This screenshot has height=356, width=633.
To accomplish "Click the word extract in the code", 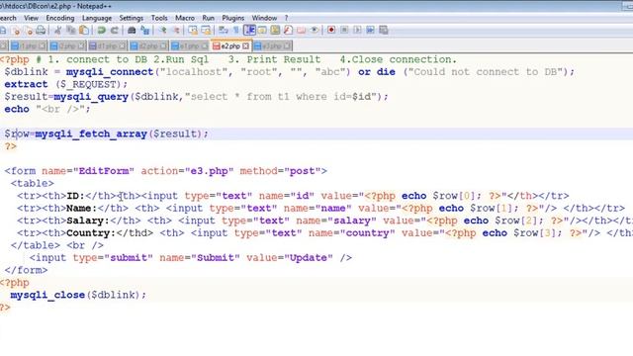I will coord(27,84).
